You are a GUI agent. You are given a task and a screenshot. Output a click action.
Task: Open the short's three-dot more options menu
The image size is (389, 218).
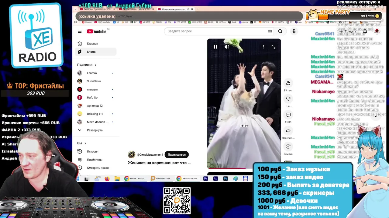[x=263, y=47]
